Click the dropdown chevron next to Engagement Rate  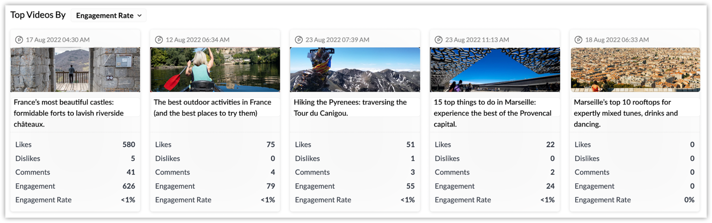click(x=140, y=16)
